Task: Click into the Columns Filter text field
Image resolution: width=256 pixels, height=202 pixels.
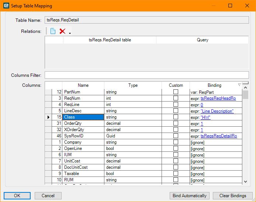Action: [146, 75]
